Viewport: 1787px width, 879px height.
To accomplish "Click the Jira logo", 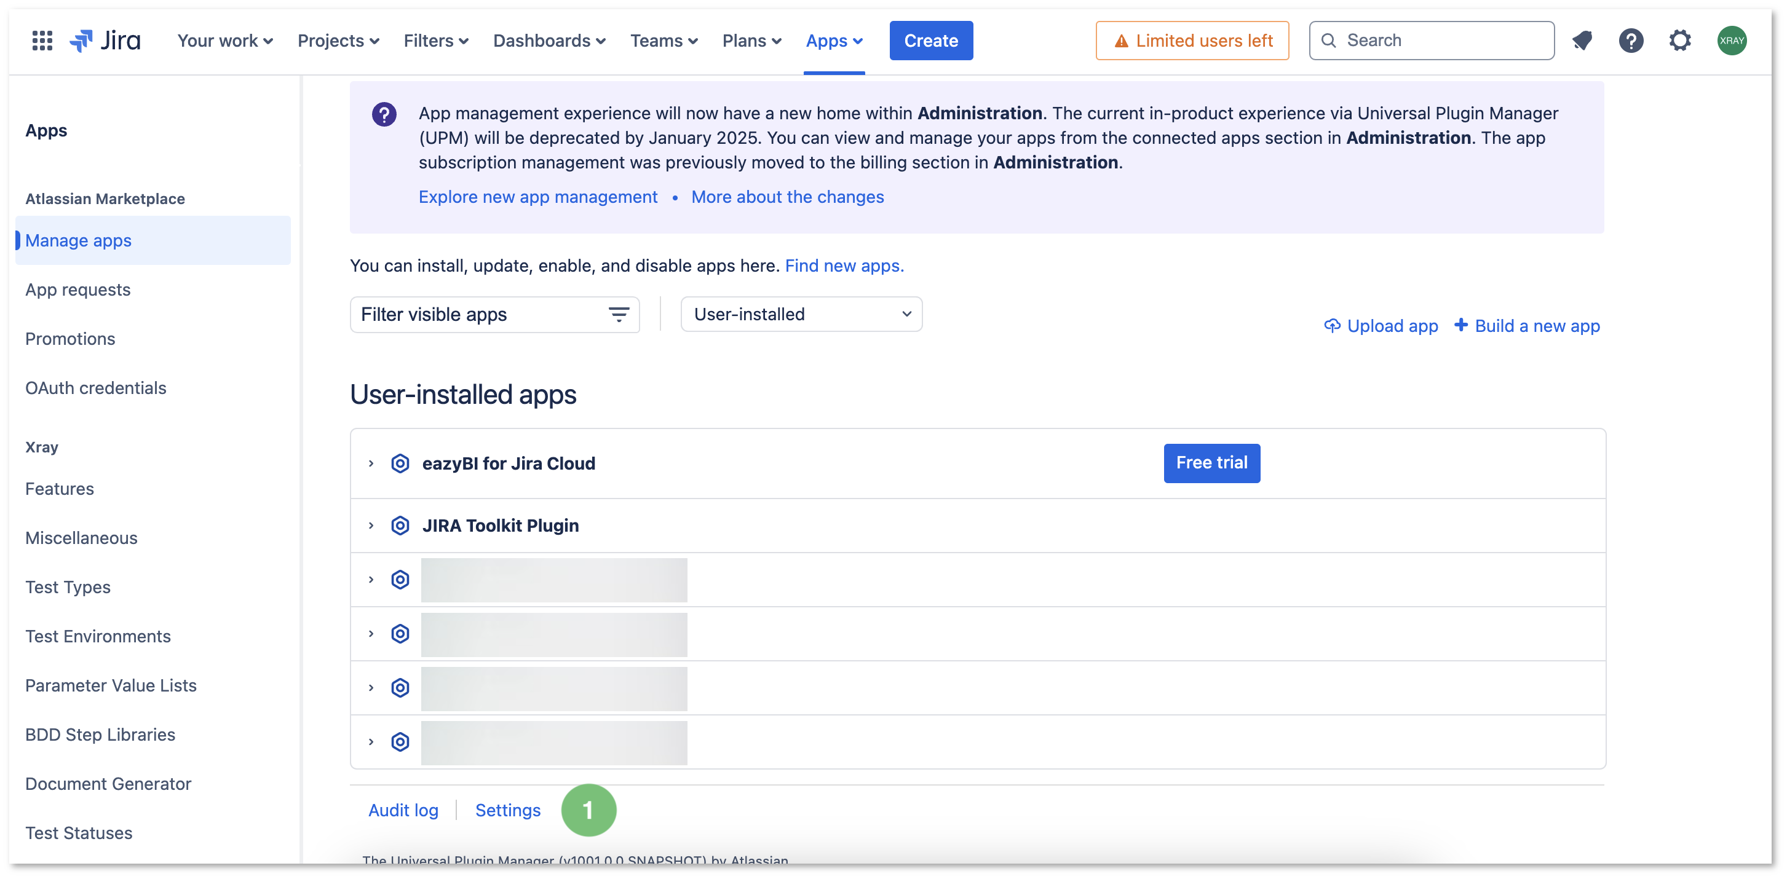I will tap(105, 40).
